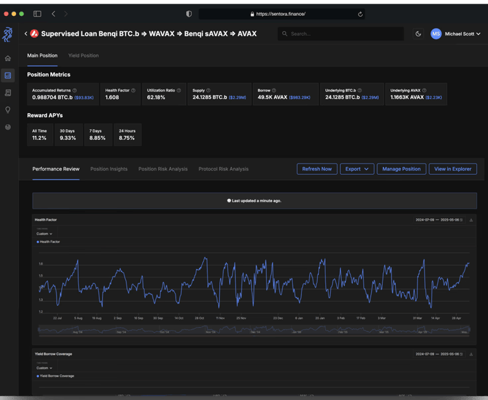Toggle the Health Factor legend series
The image size is (488, 400).
[48, 242]
